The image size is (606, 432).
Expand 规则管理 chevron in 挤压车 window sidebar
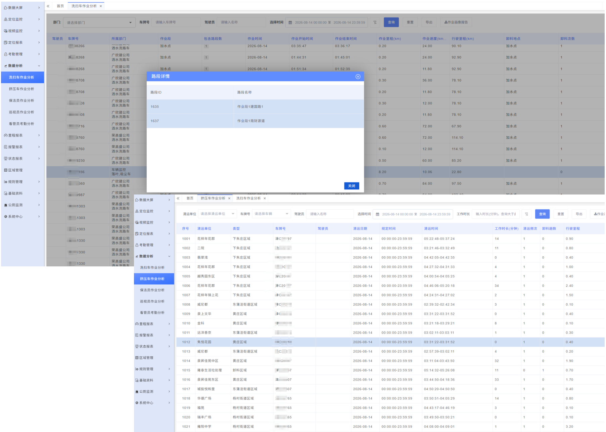169,369
